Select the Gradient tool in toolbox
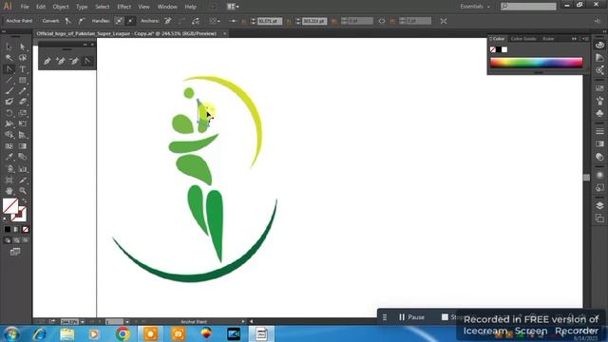This screenshot has height=342, width=608. 23,146
